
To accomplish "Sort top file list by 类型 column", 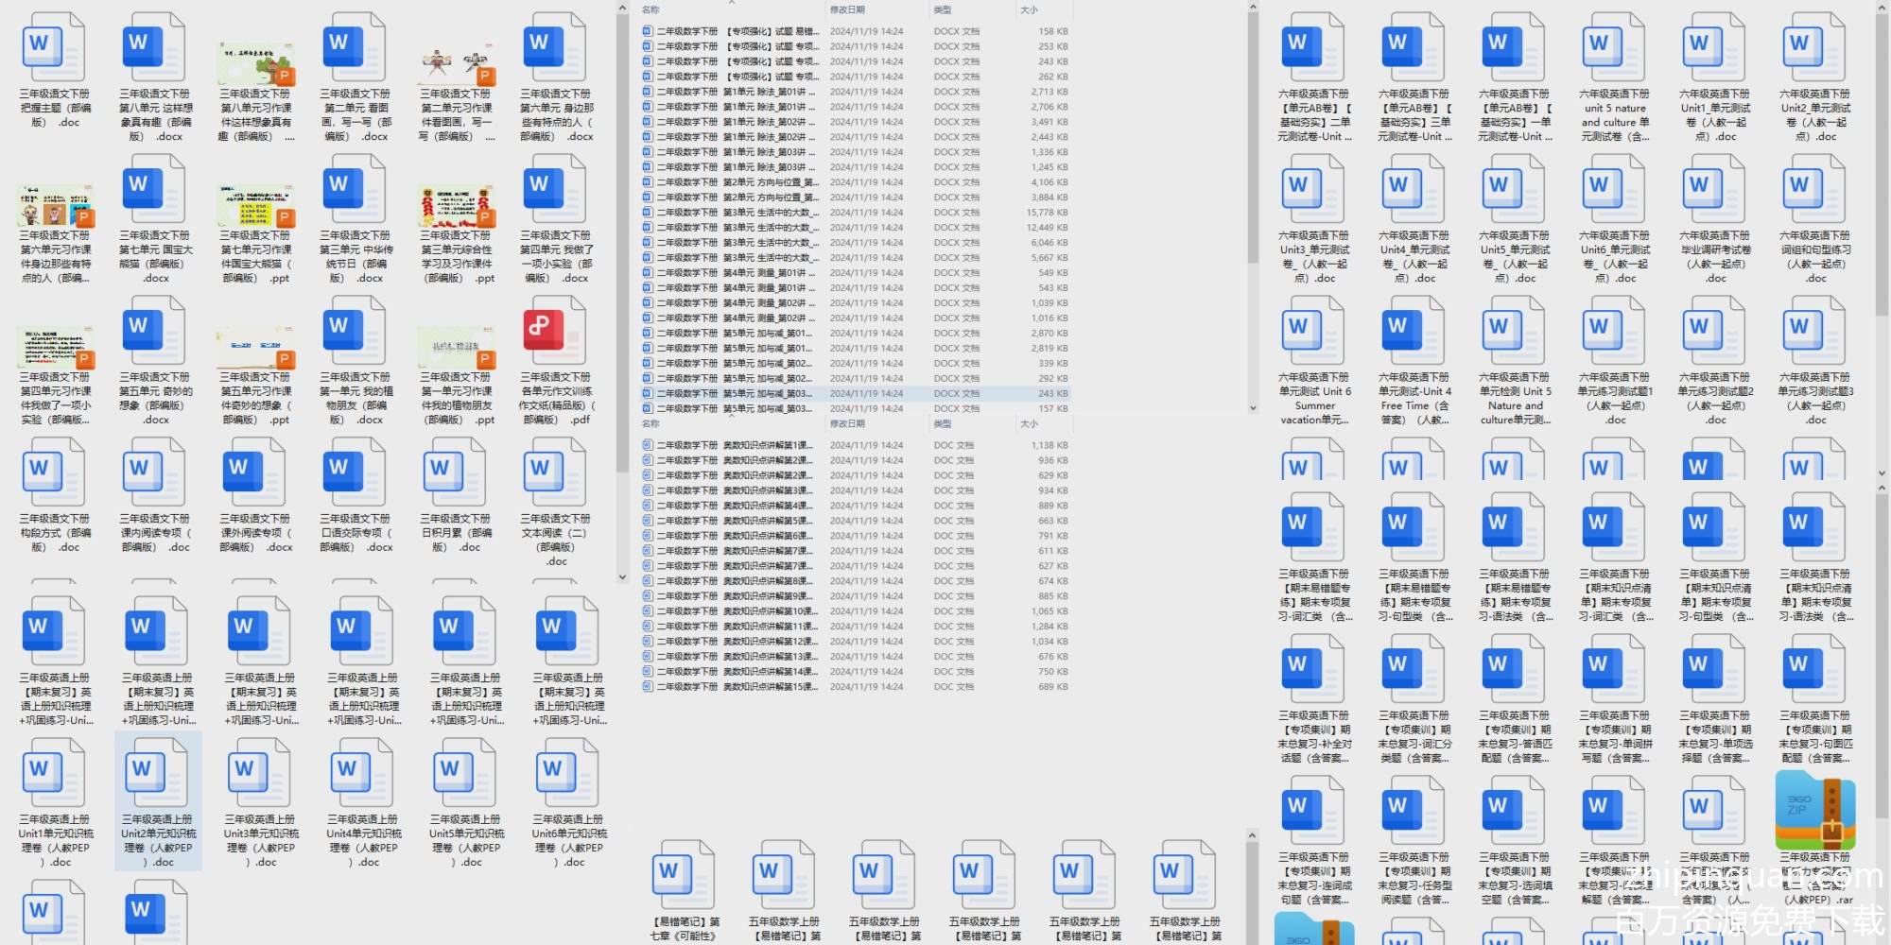I will click(943, 9).
